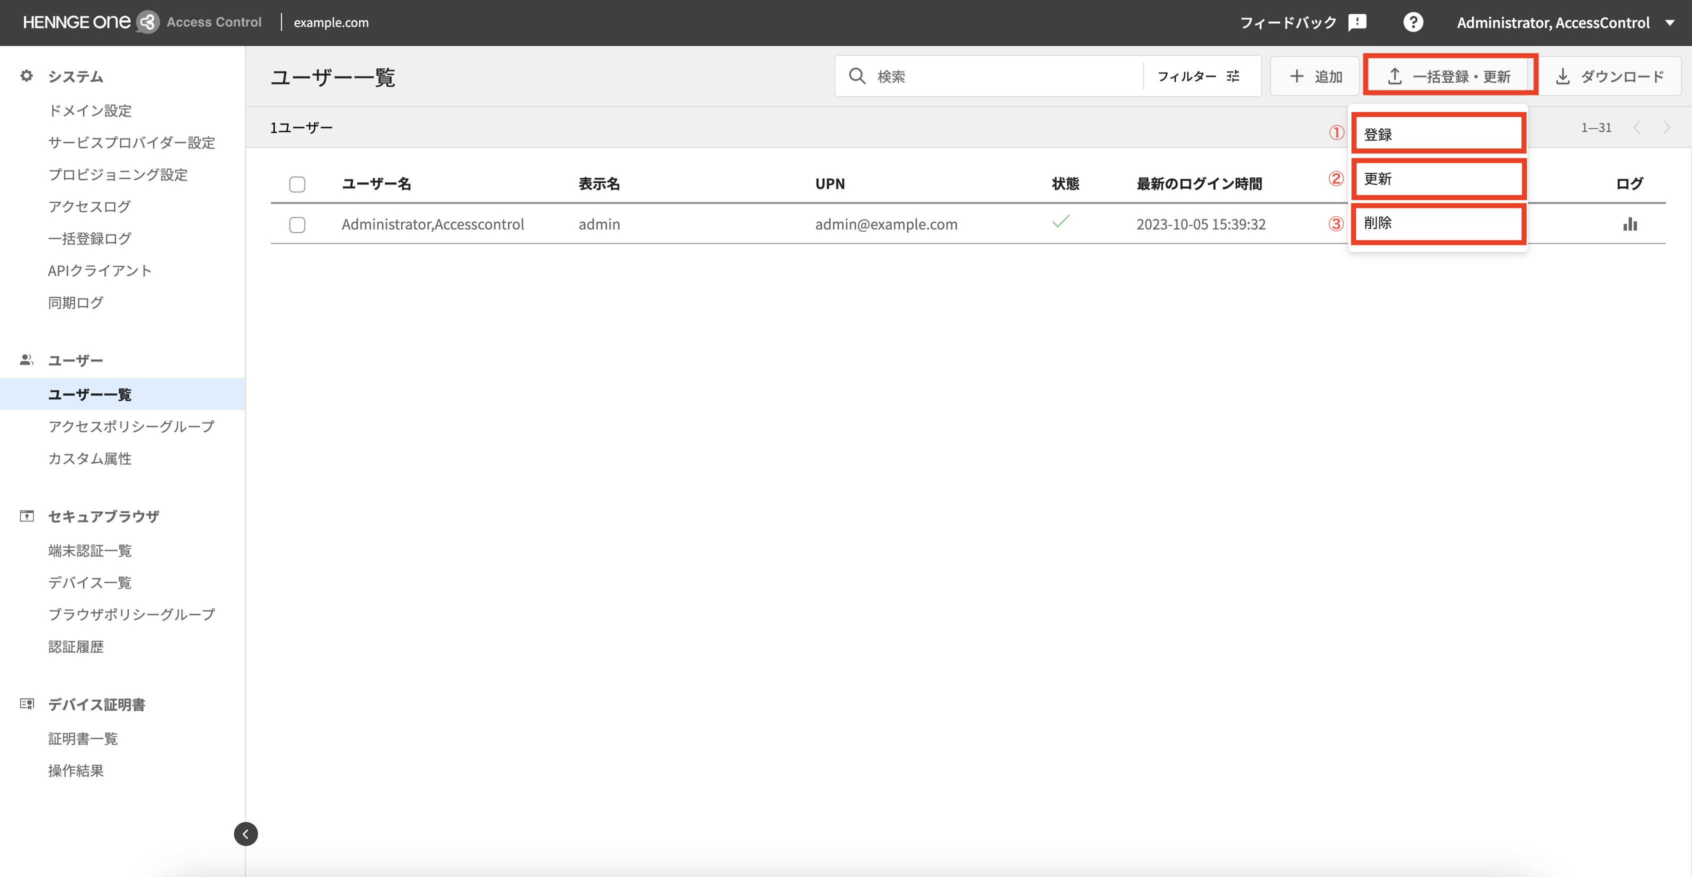Open APIクライアント in the sidebar

[x=100, y=270]
